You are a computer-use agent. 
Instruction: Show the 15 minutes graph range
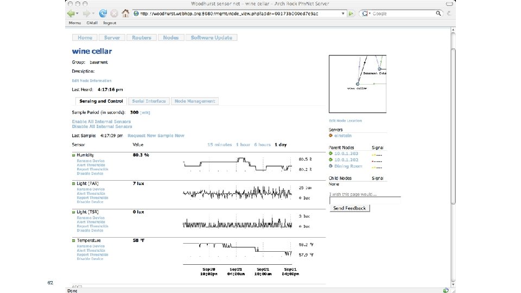coord(220,145)
